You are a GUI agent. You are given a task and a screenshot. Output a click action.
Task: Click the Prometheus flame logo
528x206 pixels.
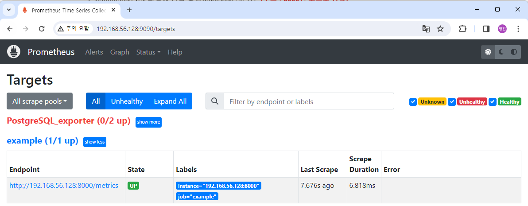tap(14, 52)
